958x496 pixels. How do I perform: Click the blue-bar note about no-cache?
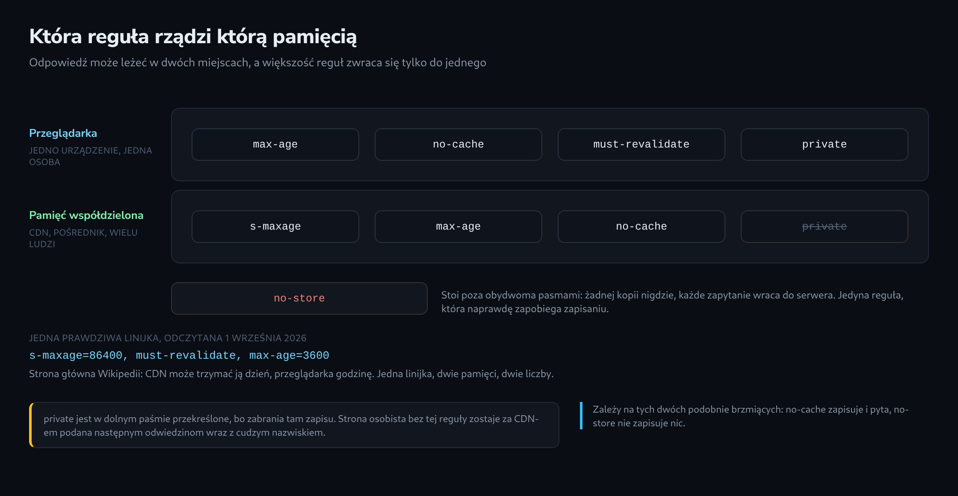pos(751,416)
